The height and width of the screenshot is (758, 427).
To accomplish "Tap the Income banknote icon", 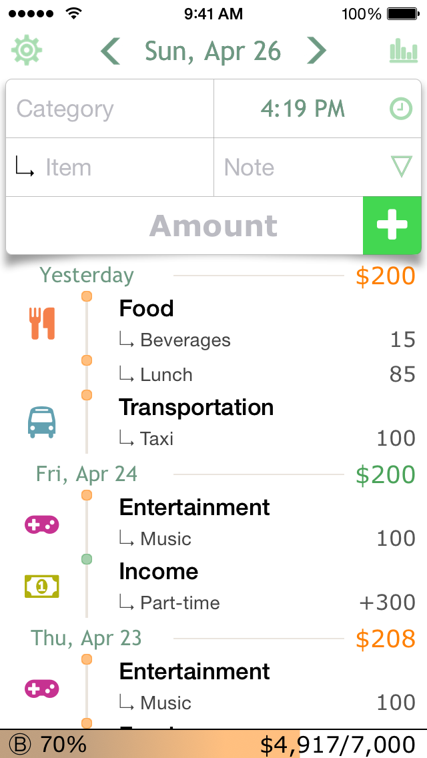I will pyautogui.click(x=41, y=587).
